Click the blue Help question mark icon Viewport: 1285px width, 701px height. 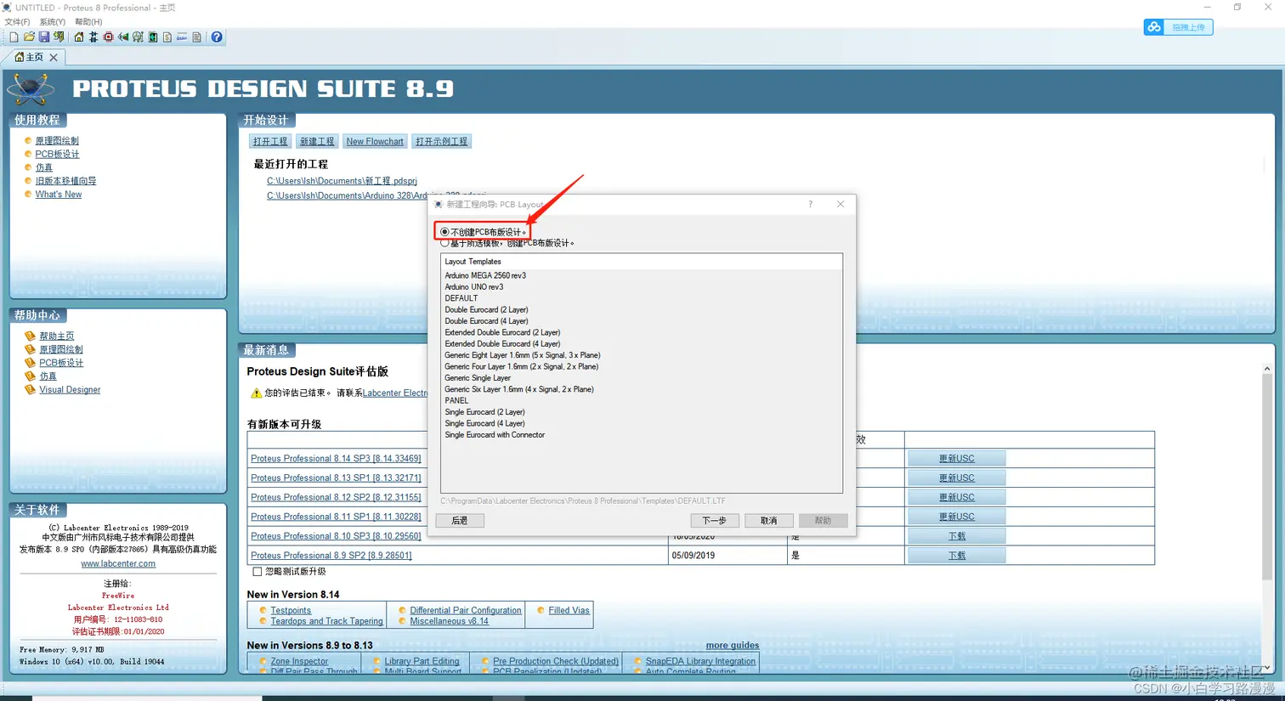point(217,37)
